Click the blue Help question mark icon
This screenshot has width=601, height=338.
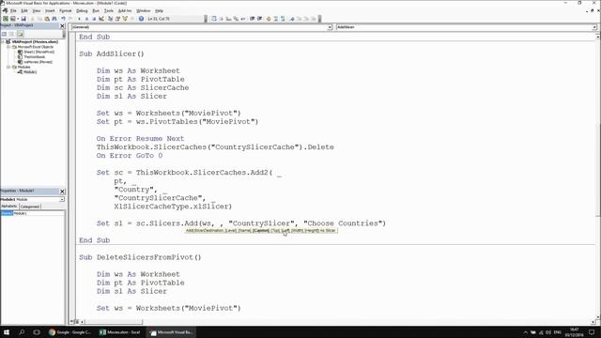point(141,19)
